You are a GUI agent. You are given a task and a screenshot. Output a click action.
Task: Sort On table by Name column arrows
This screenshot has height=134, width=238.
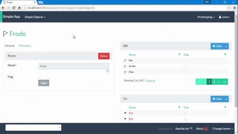179,107
